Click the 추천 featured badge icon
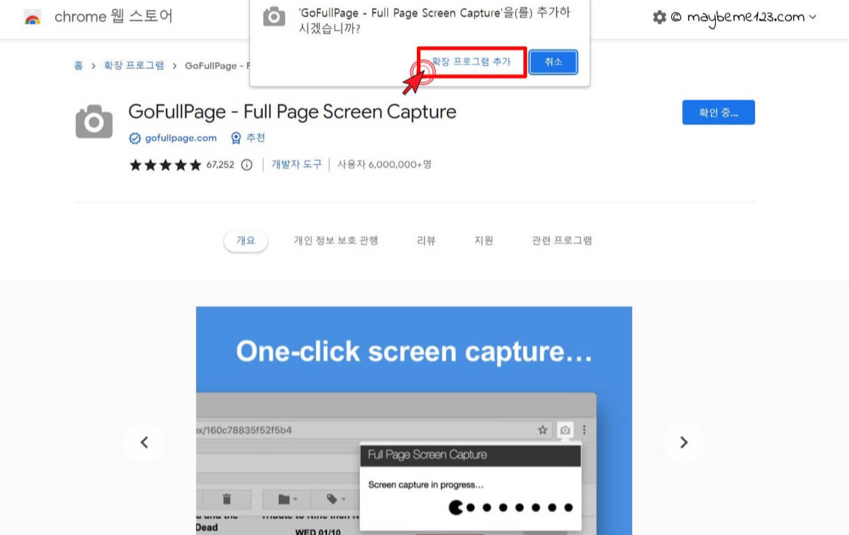This screenshot has width=849, height=535. click(x=236, y=138)
